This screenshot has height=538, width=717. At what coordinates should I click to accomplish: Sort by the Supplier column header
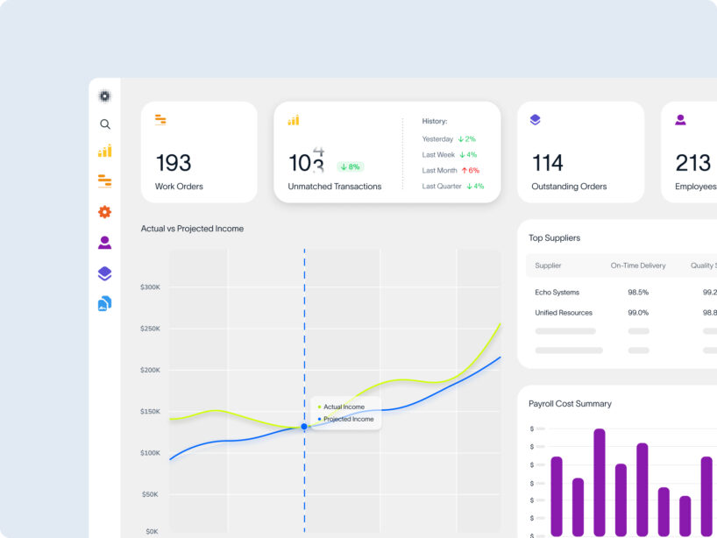pyautogui.click(x=549, y=265)
